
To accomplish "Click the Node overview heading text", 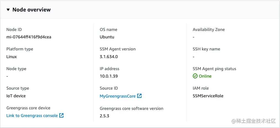I will [x=31, y=10].
